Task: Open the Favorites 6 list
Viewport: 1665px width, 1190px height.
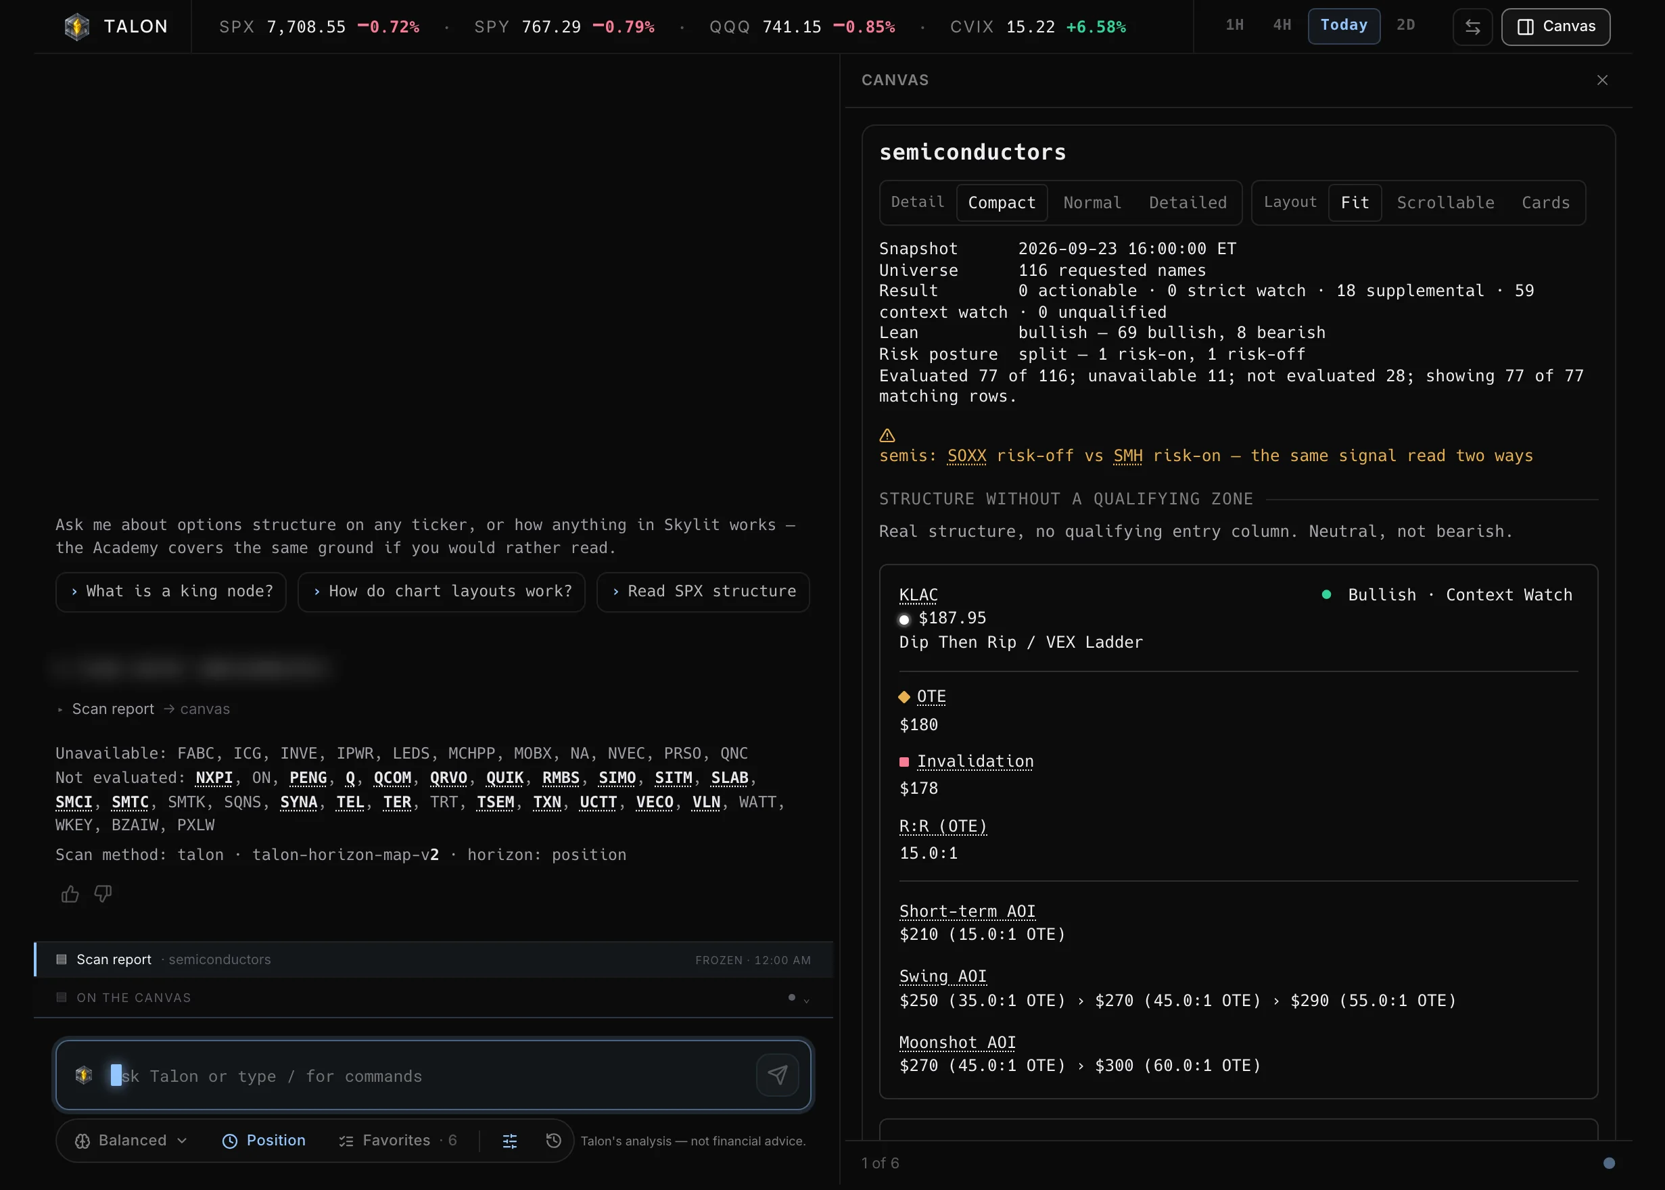Action: [398, 1141]
